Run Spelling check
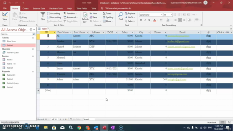Image resolution: width=233 pixels, height=131 pixels. pos(108,17)
